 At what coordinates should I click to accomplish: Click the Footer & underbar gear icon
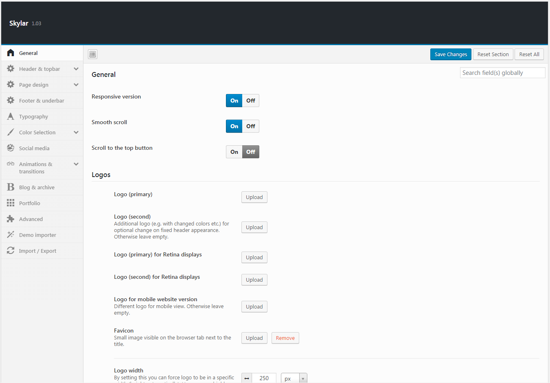11,101
